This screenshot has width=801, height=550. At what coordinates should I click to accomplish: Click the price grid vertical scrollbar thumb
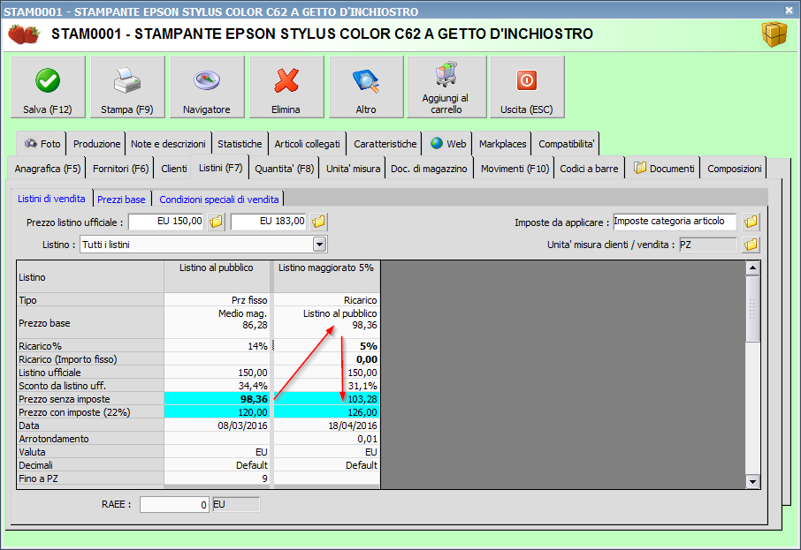coord(752,309)
